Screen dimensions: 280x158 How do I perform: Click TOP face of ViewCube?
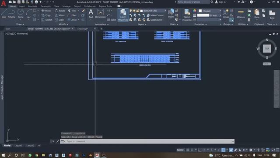pos(267,49)
